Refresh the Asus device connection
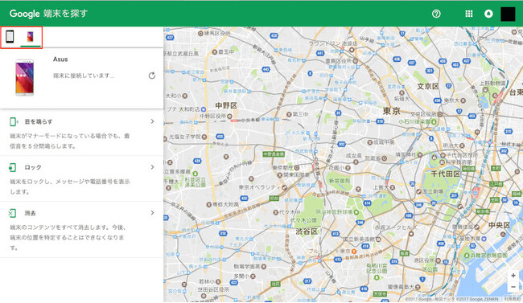The width and height of the screenshot is (523, 303). coord(152,76)
